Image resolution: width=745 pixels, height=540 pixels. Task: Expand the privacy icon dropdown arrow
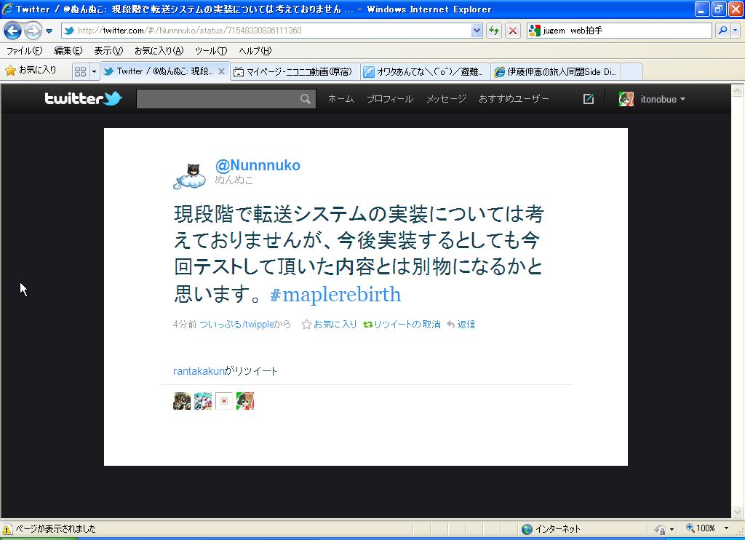pos(672,529)
